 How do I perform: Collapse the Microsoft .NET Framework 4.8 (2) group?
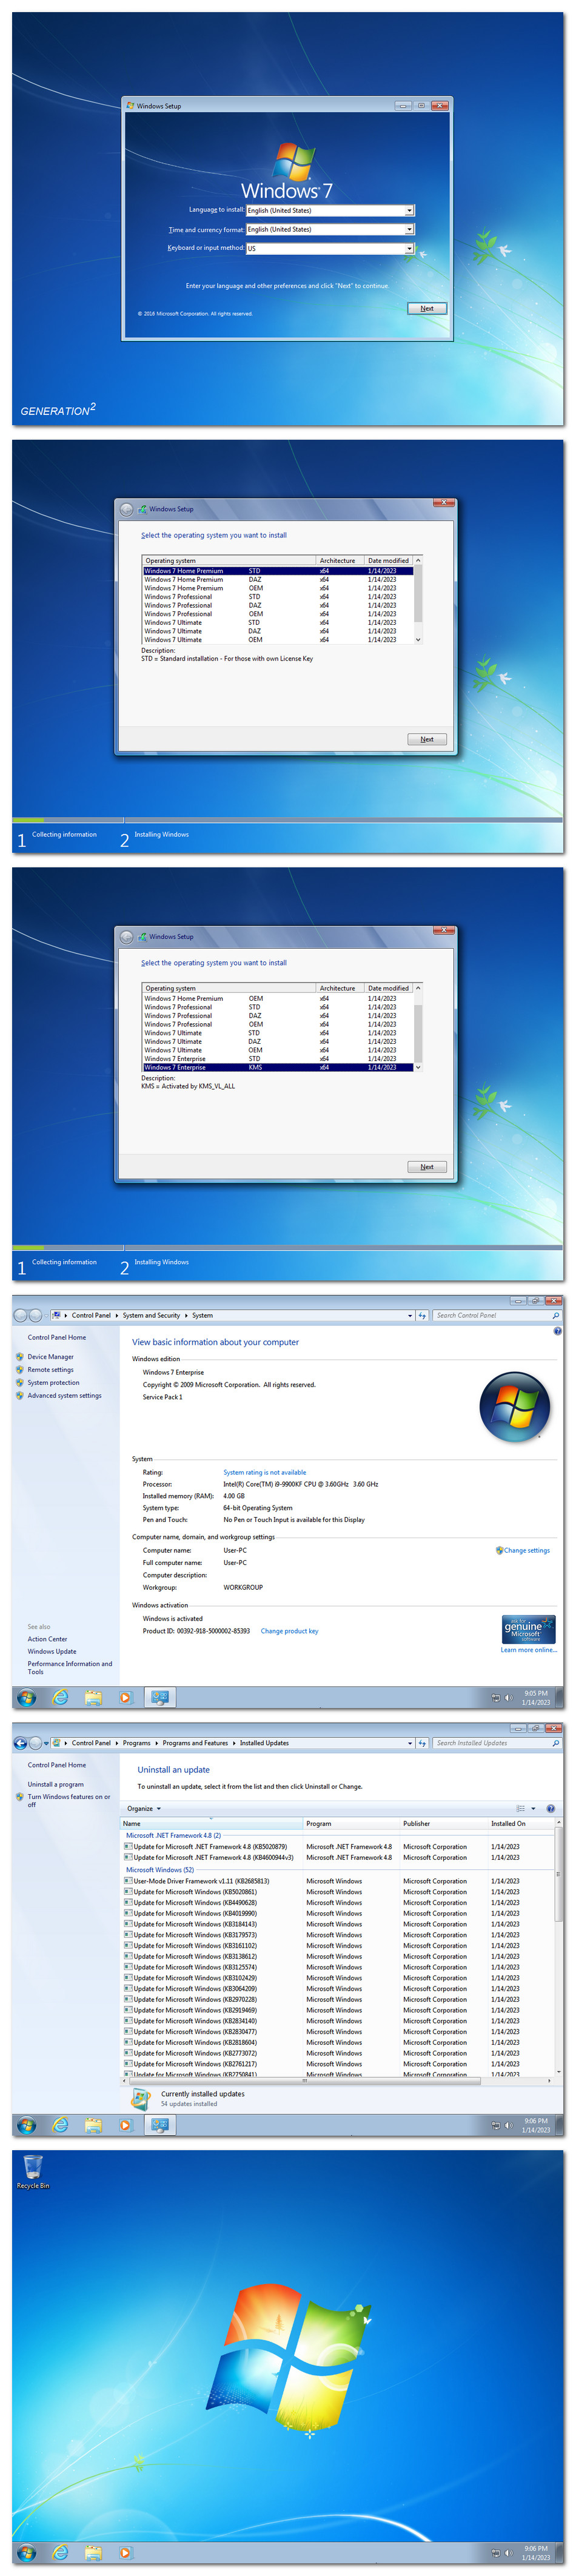(173, 1836)
